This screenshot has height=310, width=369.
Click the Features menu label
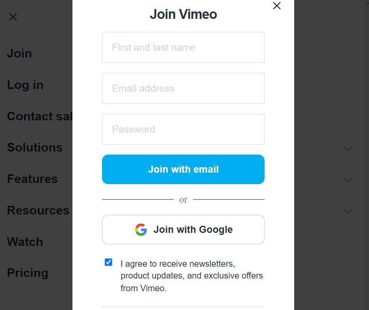click(x=32, y=179)
